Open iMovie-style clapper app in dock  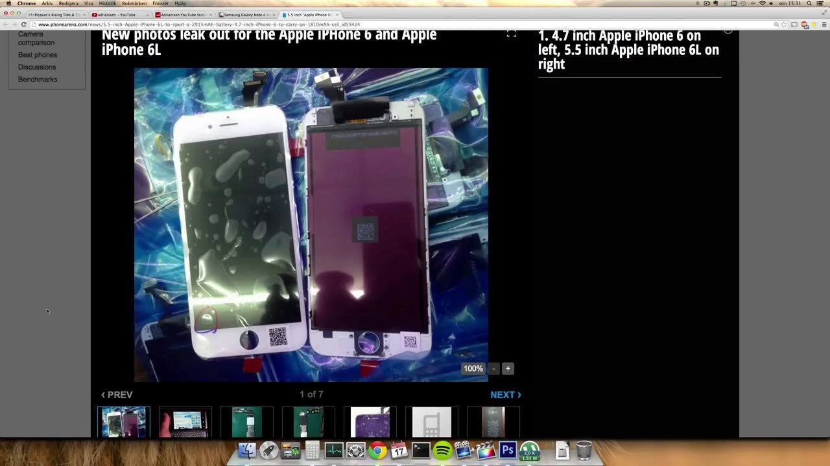tap(464, 450)
